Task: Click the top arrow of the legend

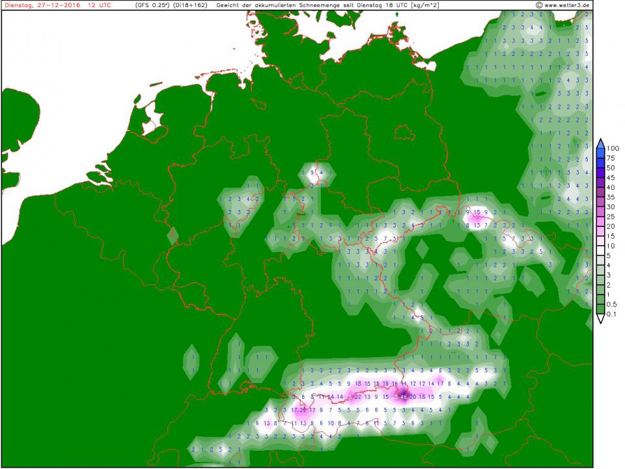Action: [x=601, y=142]
